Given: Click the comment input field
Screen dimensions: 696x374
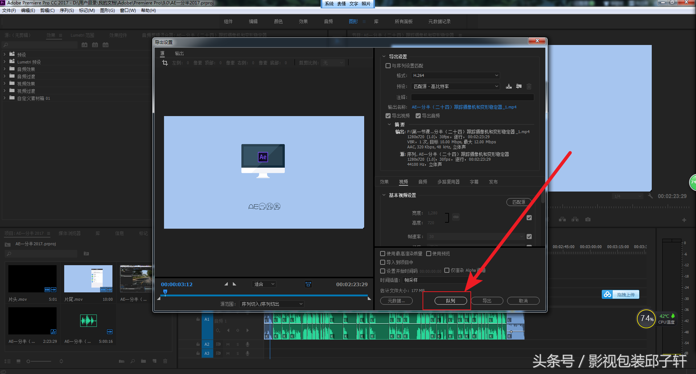Looking at the screenshot, I should tap(472, 97).
